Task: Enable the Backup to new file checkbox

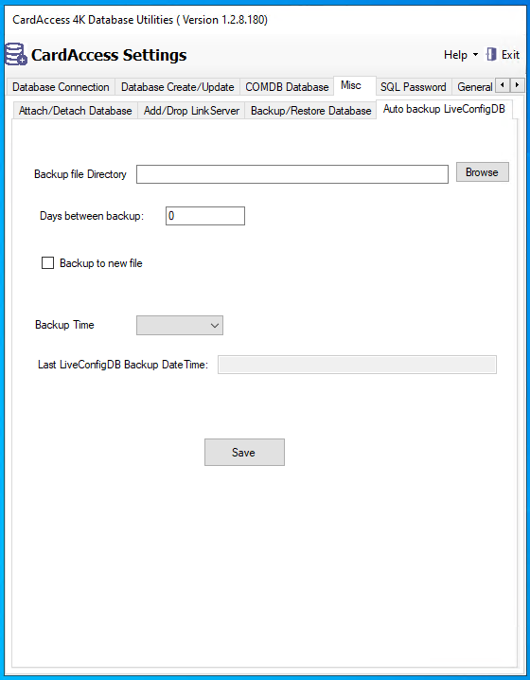Action: coord(47,263)
